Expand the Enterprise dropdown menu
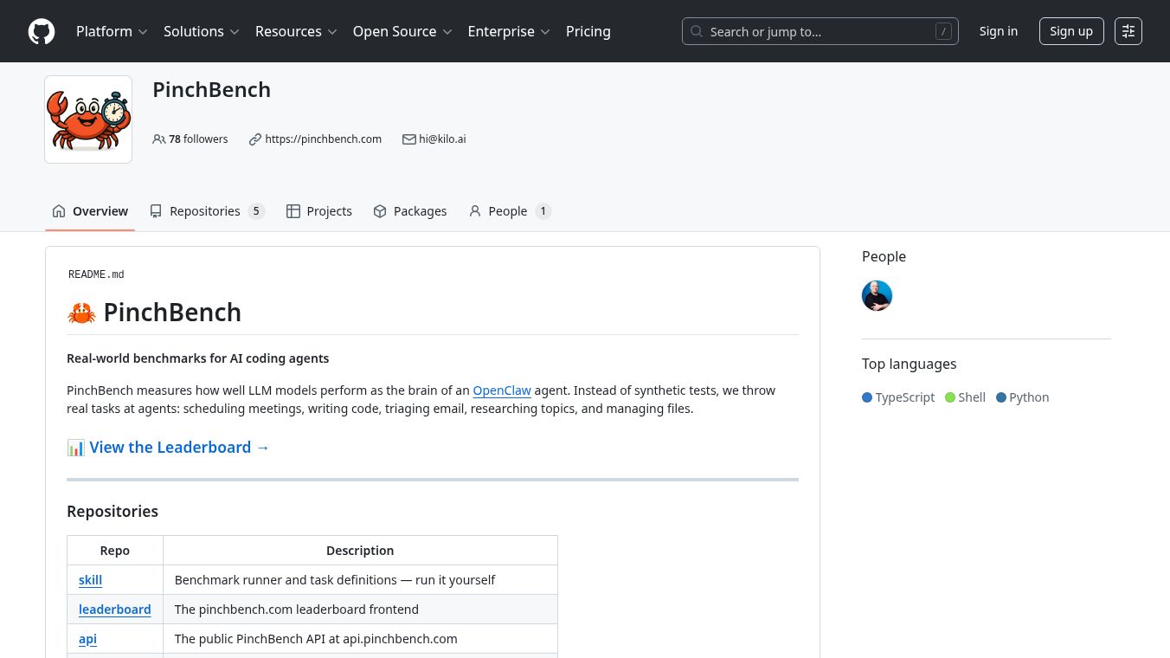 (x=509, y=31)
